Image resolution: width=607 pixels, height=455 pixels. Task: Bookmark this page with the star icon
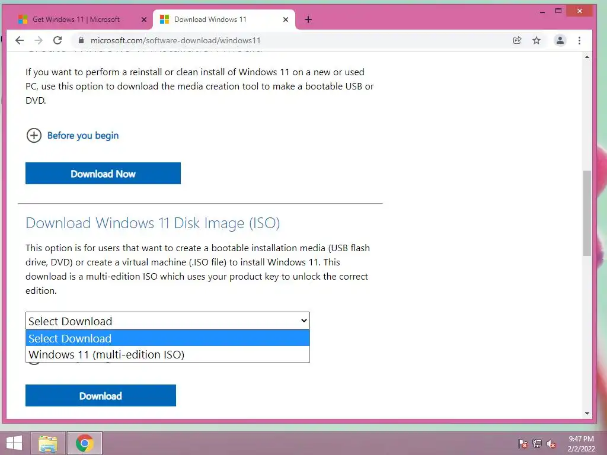[x=536, y=40]
